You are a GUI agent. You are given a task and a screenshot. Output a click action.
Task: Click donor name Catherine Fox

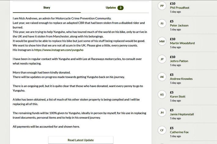(x=179, y=132)
